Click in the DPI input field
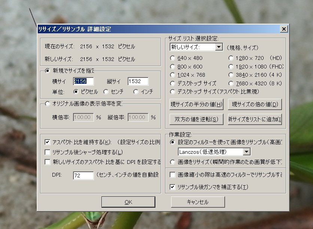This screenshot has height=229, width=313. click(x=83, y=175)
